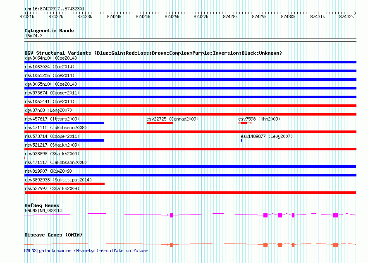Click the 87432k ruler tick label
368x263 pixels.
346,17
